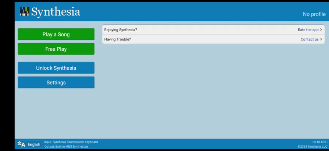Open Unlock Synthesia screen
Screen dimensions: 329x151
click(x=56, y=68)
